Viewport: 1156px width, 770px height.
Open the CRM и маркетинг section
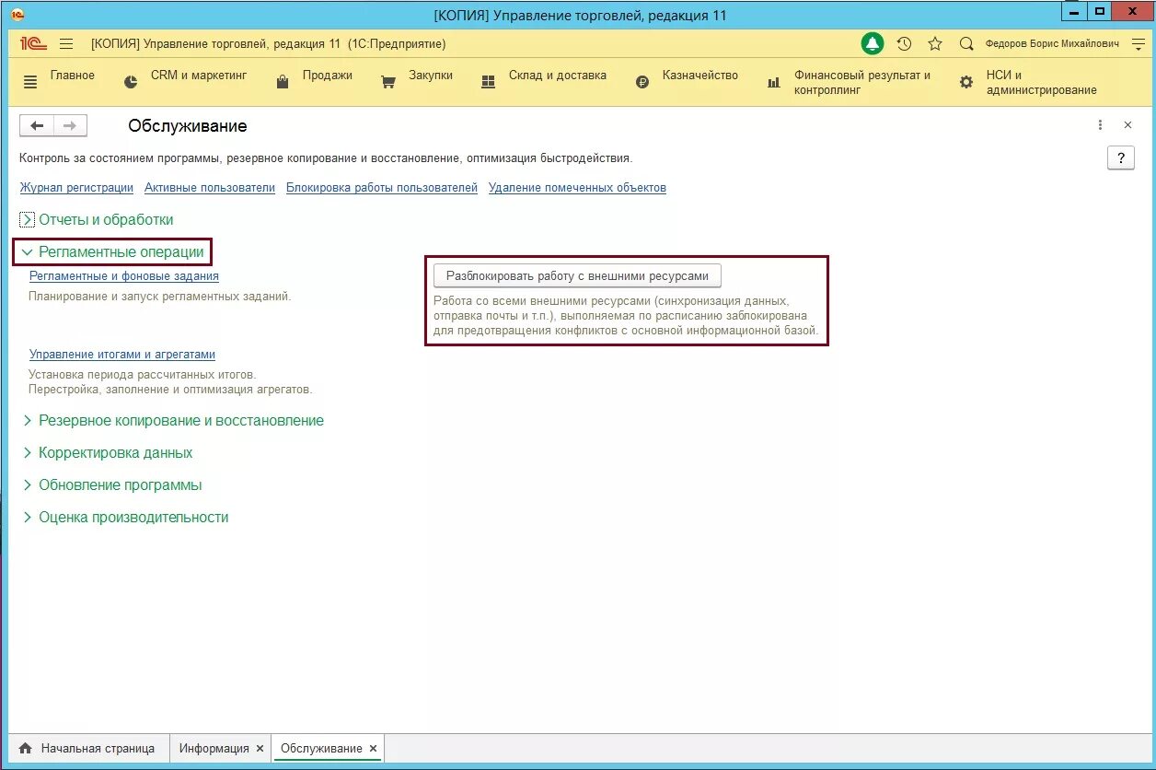click(199, 76)
